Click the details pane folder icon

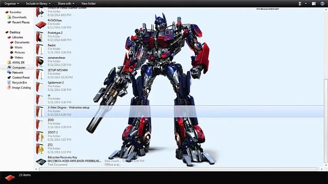(x=10, y=177)
